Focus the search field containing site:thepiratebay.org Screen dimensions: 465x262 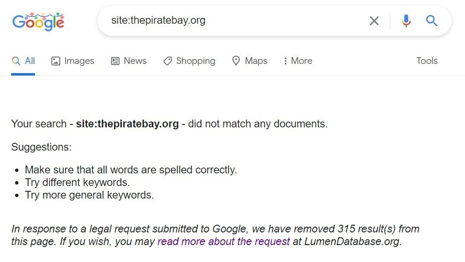(233, 21)
